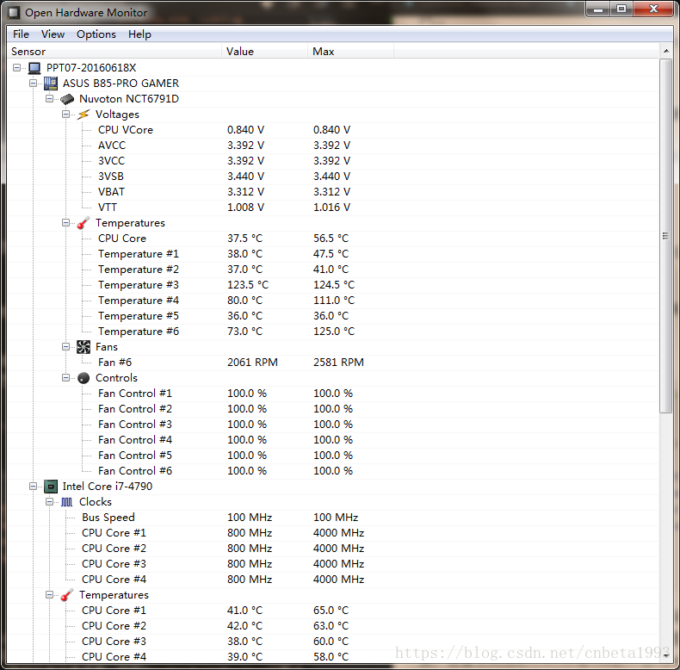680x670 pixels.
Task: Select the CPU Core 37.5 °C temperature row
Action: pos(333,239)
